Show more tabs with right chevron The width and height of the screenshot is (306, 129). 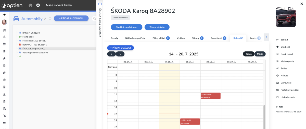[266, 37]
